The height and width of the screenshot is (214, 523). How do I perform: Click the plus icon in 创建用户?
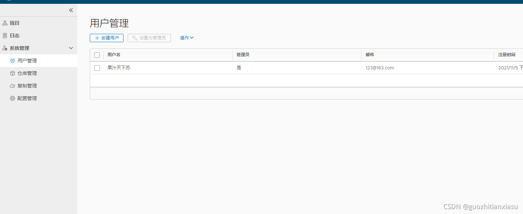(x=97, y=38)
